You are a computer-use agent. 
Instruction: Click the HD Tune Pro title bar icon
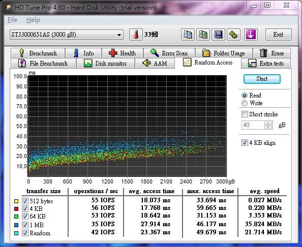[x=8, y=7]
